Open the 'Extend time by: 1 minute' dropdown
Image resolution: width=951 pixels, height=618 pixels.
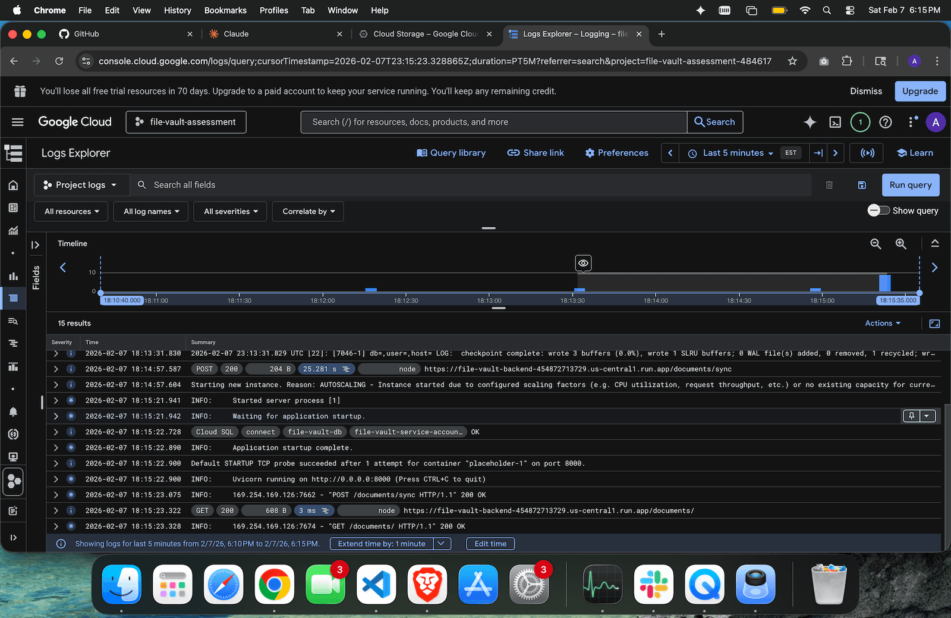pos(441,543)
